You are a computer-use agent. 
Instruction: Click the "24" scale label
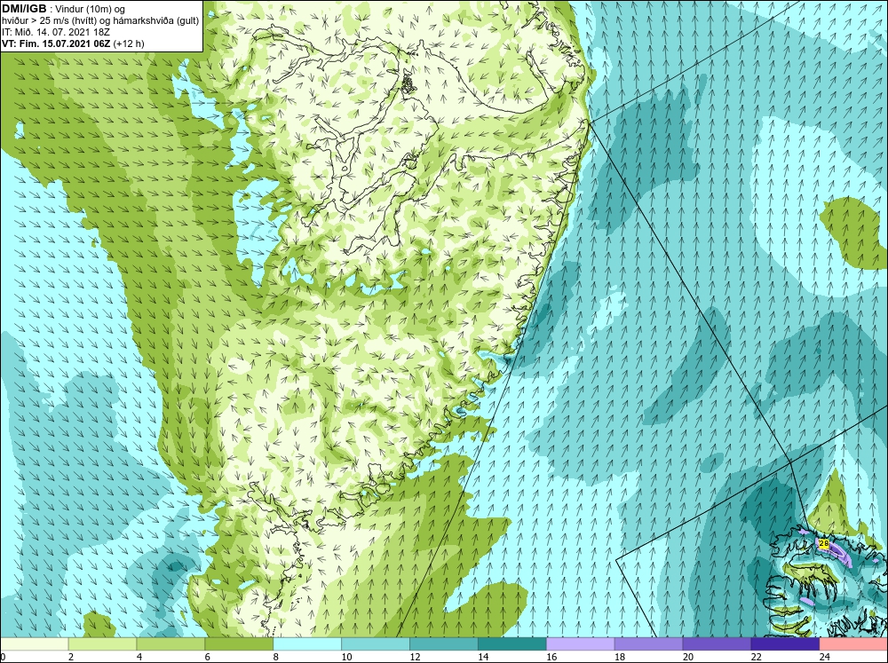click(825, 657)
